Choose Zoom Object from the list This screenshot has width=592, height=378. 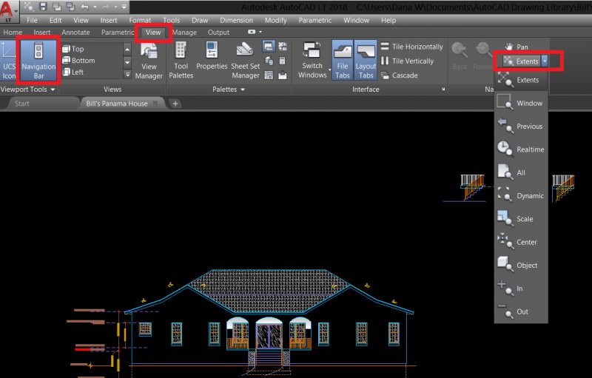[521, 266]
